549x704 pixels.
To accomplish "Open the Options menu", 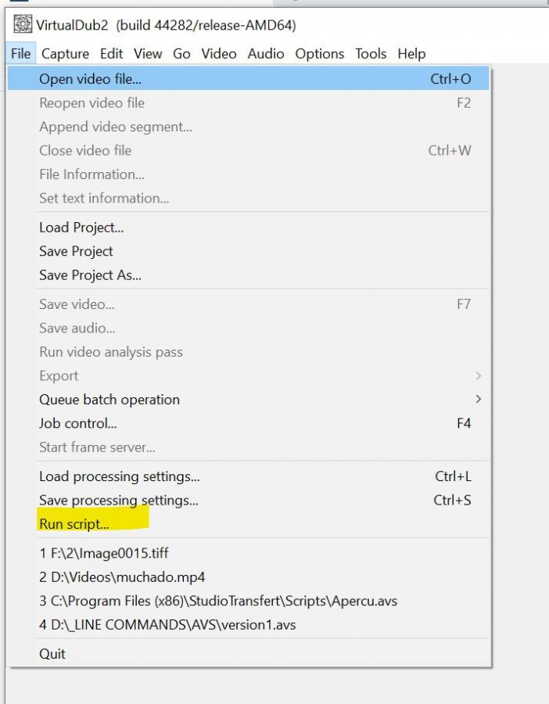I will (320, 53).
